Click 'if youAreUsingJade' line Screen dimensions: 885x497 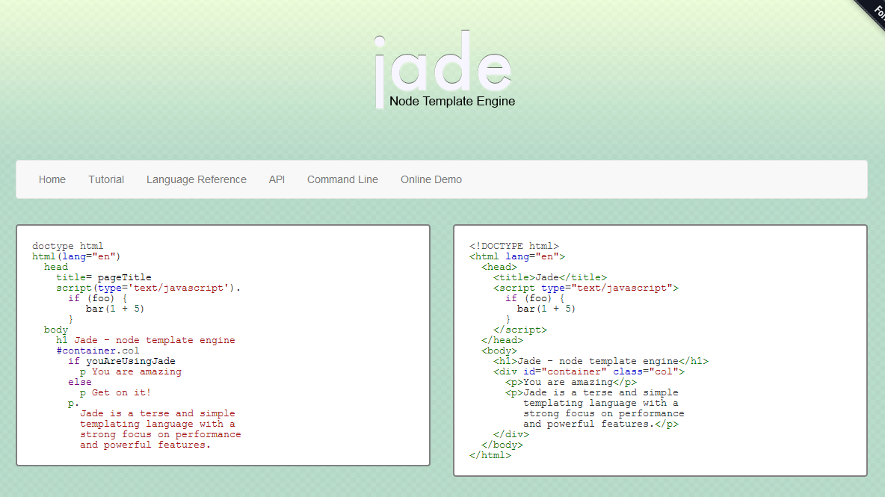tap(122, 361)
